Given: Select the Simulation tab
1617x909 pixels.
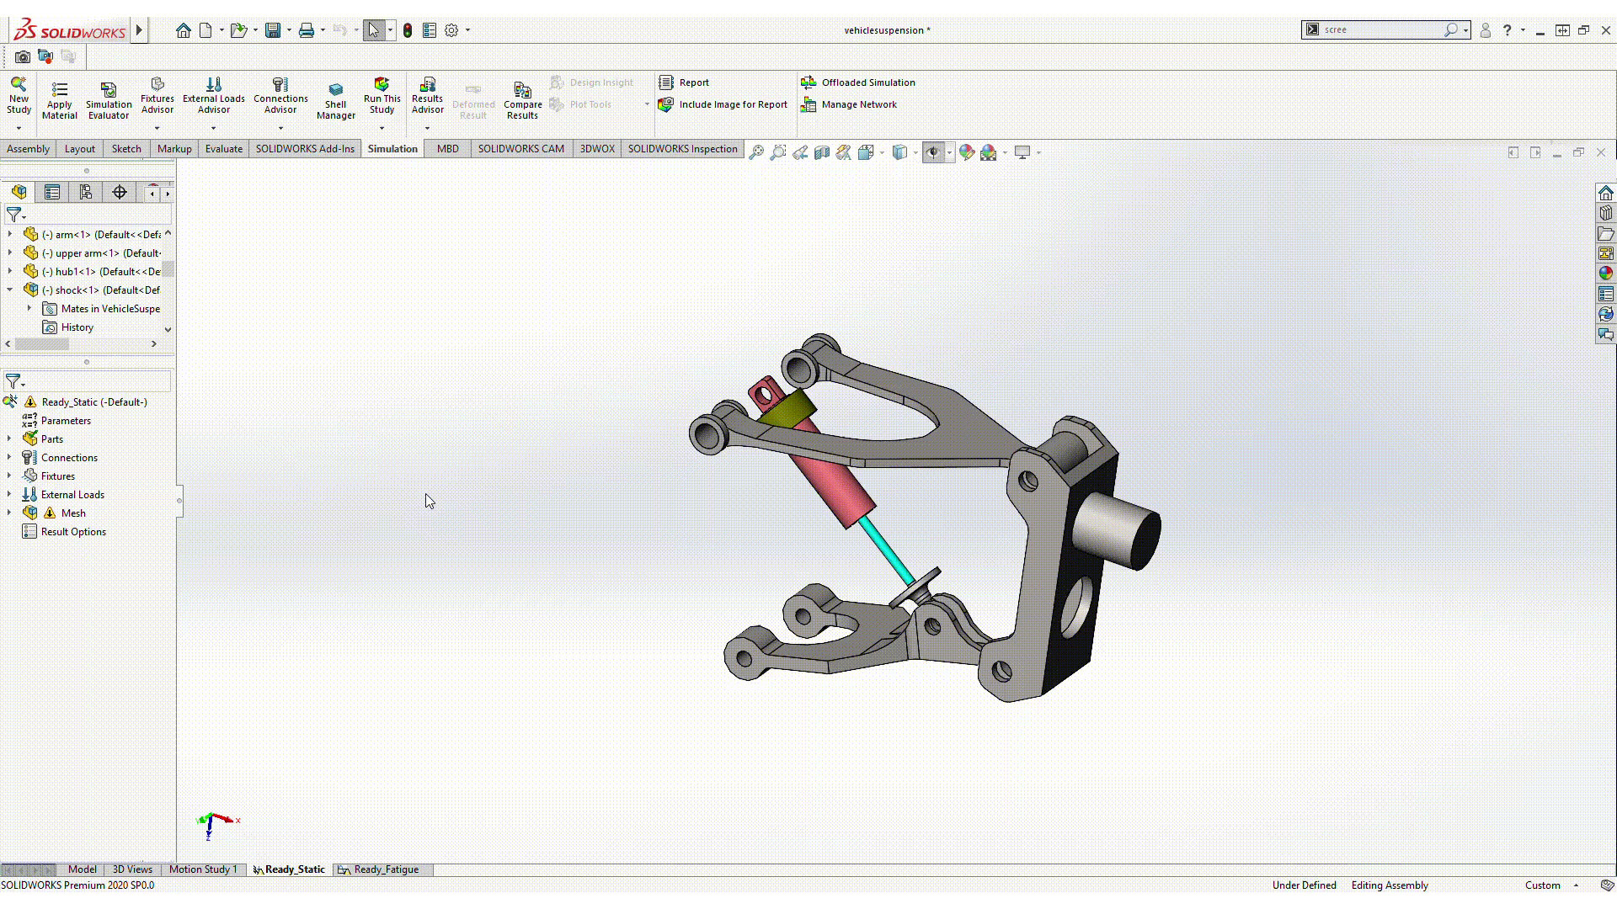Looking at the screenshot, I should pos(393,147).
